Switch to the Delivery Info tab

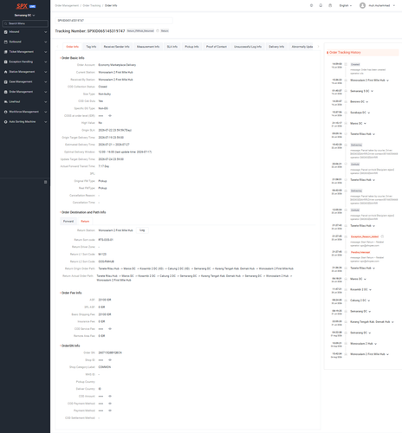pos(276,47)
